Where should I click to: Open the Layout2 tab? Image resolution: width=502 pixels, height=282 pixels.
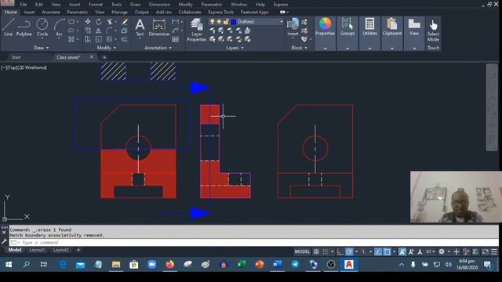tap(61, 250)
